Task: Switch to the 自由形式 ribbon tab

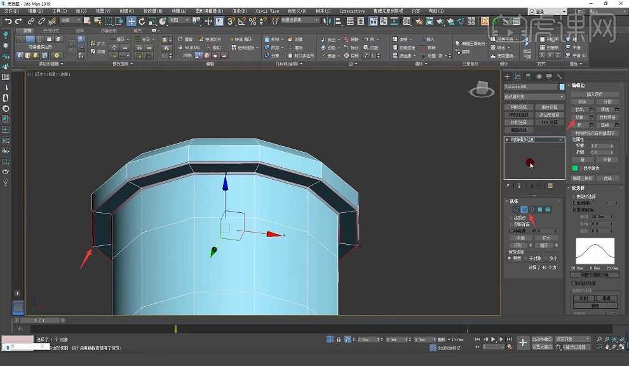Action: coord(51,30)
